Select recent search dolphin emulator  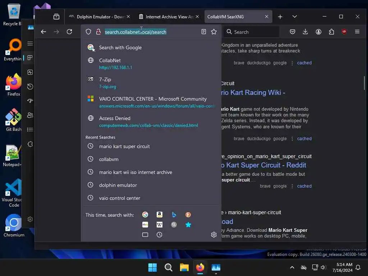151,185
